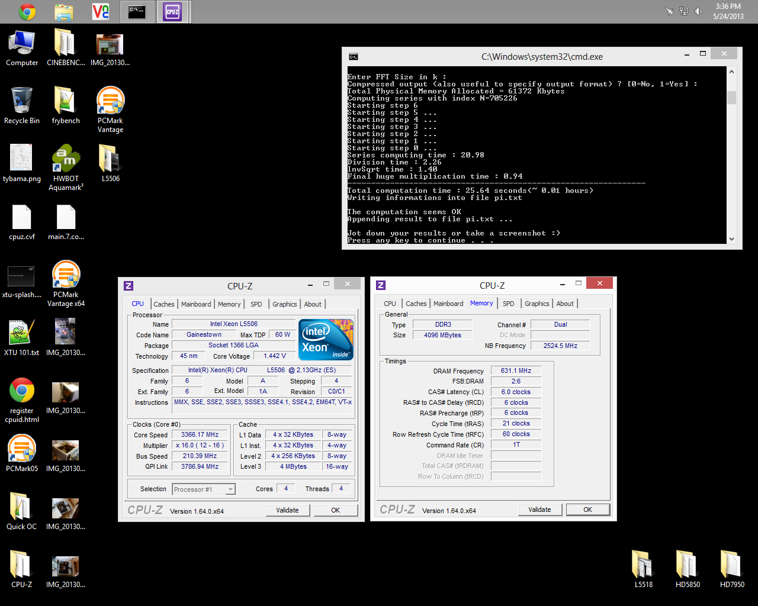Viewport: 758px width, 606px height.
Task: Click the Core Speed 3366.17 MHz value
Action: [x=200, y=434]
